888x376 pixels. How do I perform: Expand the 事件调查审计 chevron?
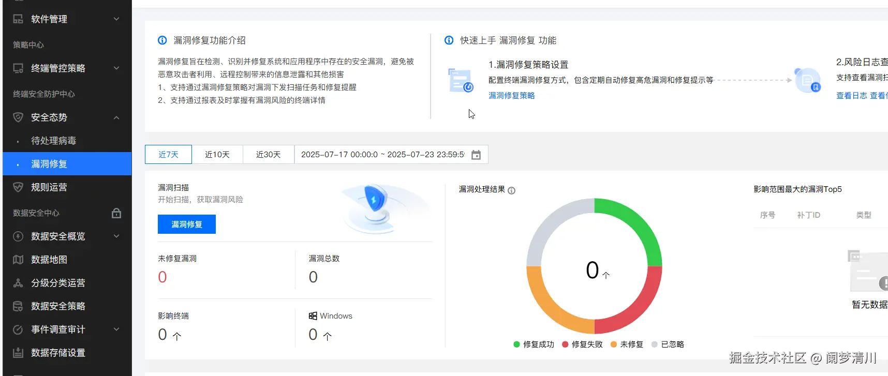pyautogui.click(x=116, y=329)
